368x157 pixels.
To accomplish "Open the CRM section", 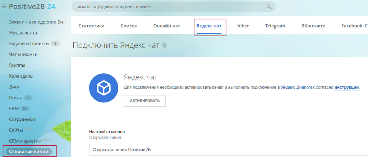I will pyautogui.click(x=14, y=108).
